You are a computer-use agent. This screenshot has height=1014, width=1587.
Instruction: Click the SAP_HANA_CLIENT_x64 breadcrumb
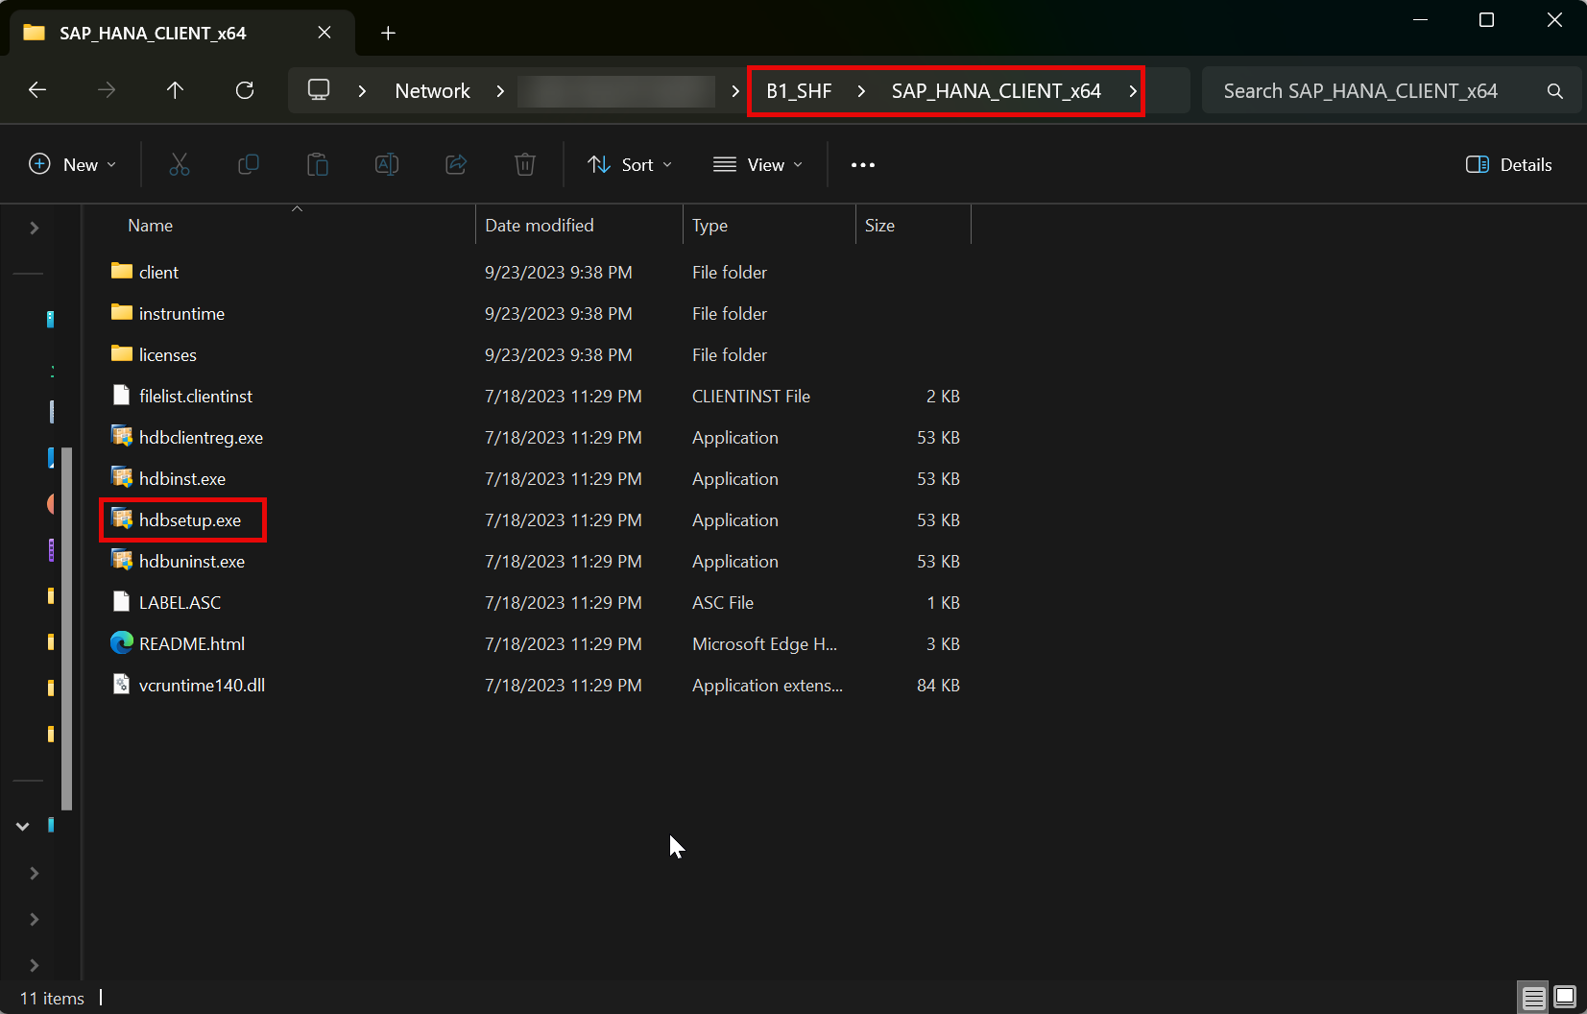997,91
